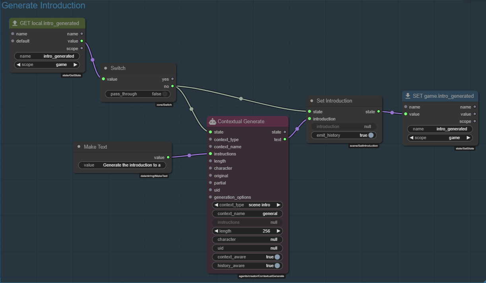The image size is (486, 283).
Task: Click the robot icon on Contextual Generate node
Action: coord(212,122)
